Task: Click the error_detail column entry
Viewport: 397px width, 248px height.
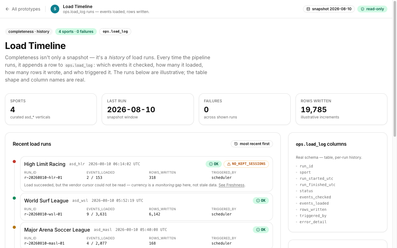Action: pos(313,222)
